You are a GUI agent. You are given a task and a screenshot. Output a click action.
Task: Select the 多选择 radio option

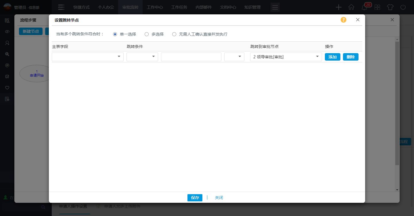[147, 34]
